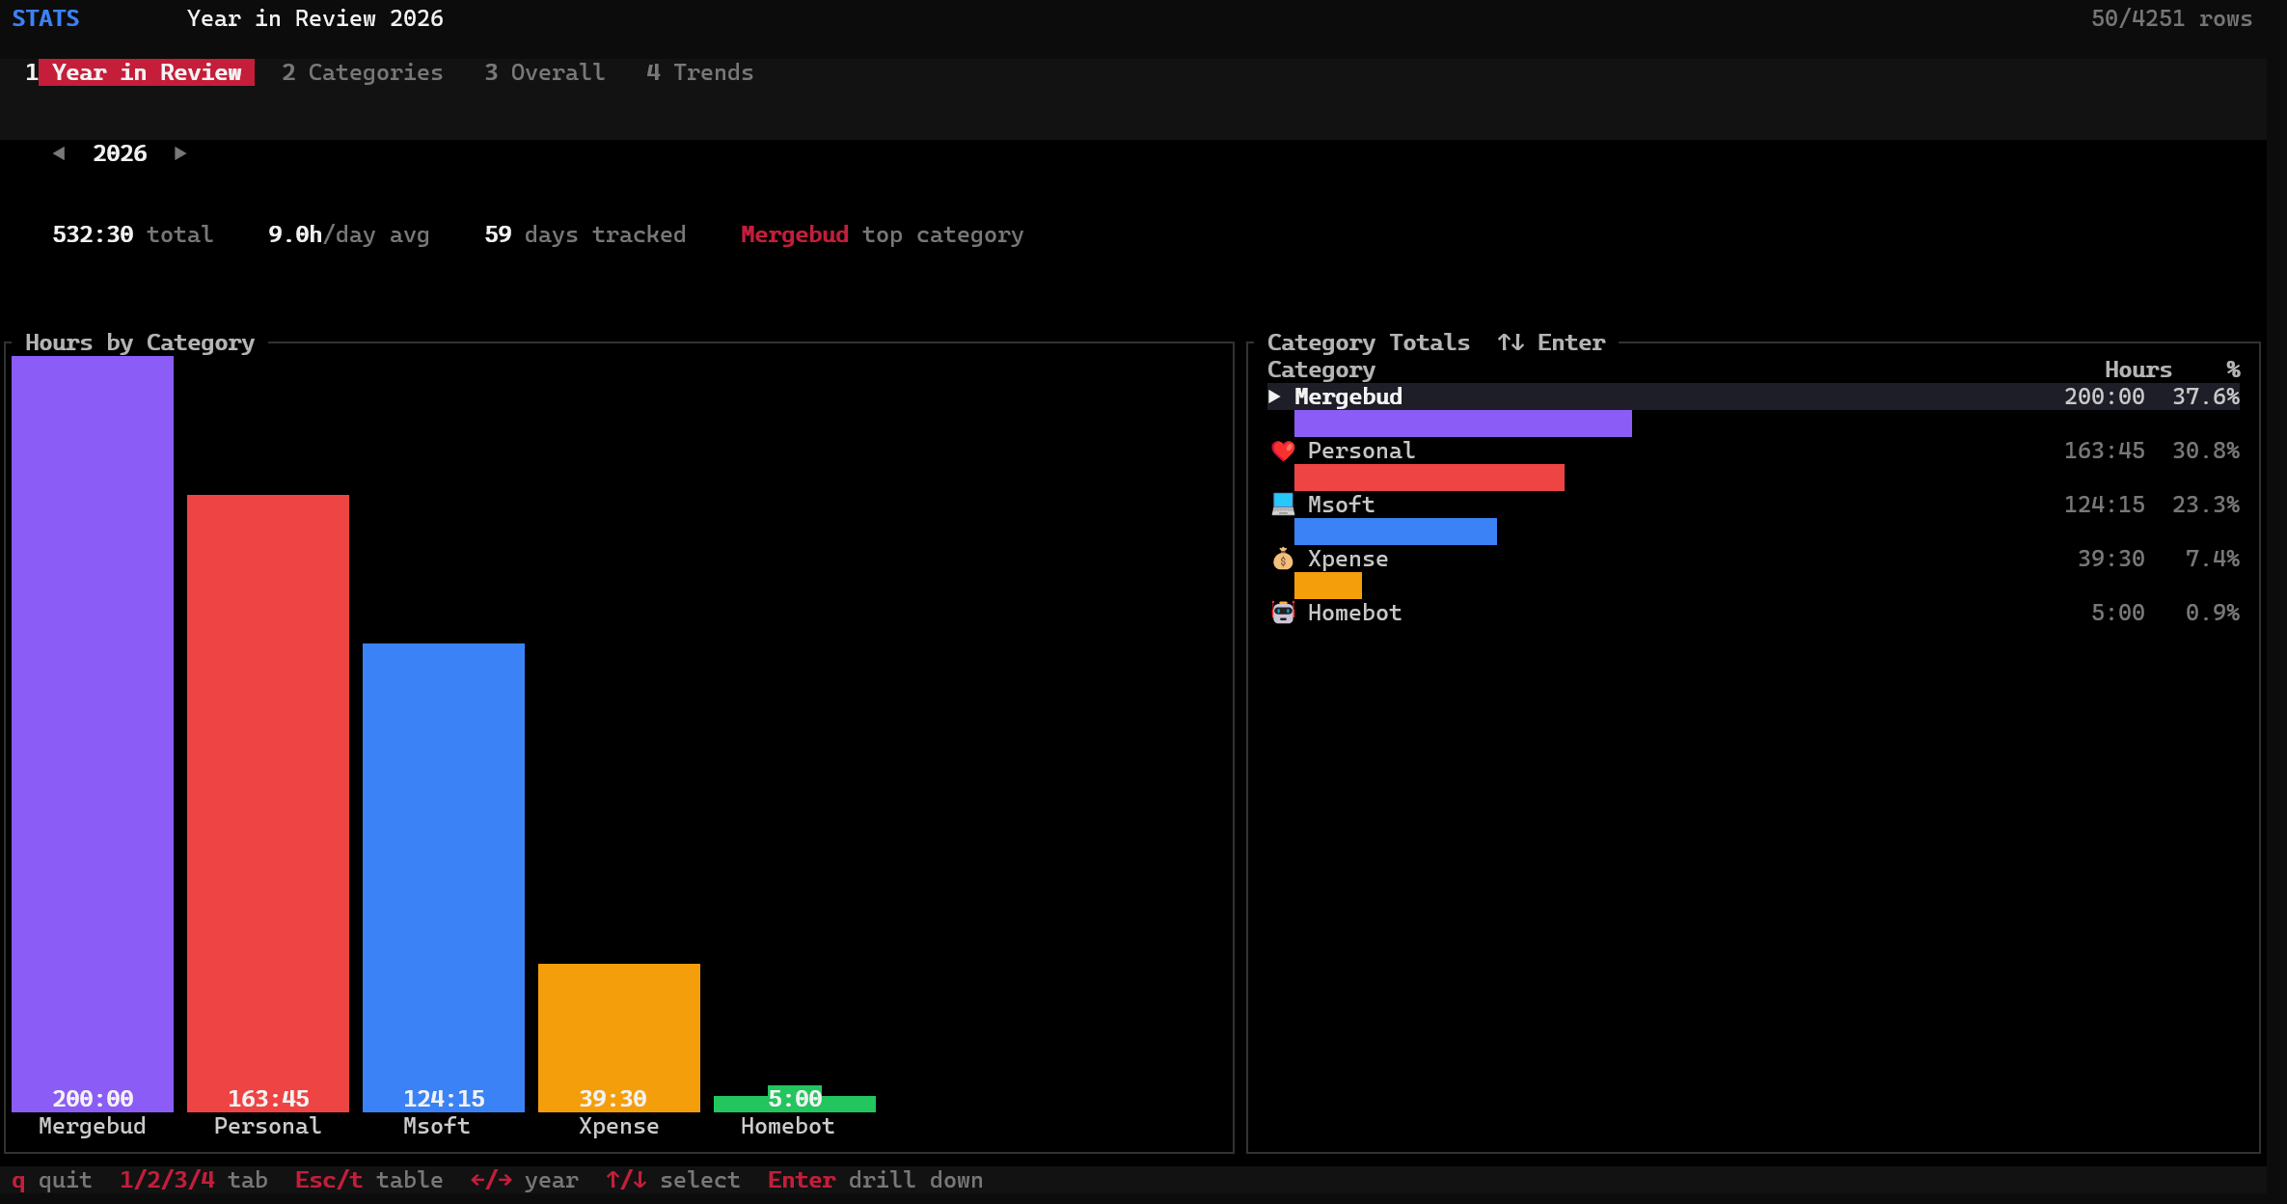Screen dimensions: 2287x1204
Task: Go to previous year with left arrow
Action: 59,153
